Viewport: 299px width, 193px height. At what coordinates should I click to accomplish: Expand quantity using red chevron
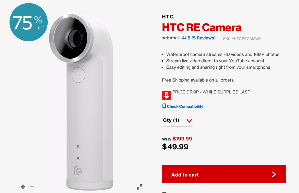[x=189, y=121]
